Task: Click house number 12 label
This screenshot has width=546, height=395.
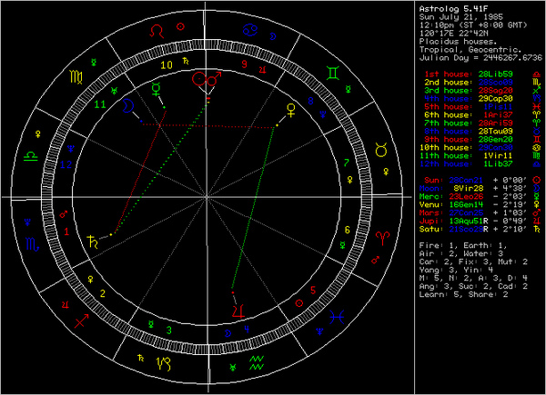Action: coord(66,164)
